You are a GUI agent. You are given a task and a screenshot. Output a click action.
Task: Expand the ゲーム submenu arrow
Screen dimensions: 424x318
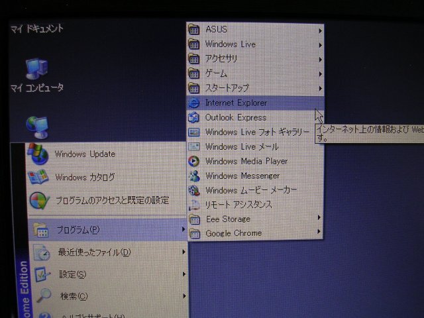320,74
